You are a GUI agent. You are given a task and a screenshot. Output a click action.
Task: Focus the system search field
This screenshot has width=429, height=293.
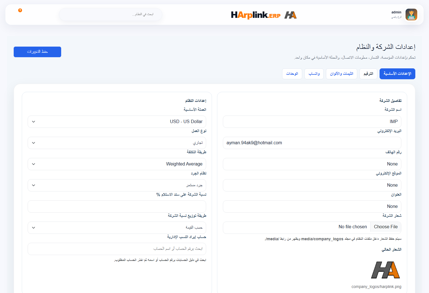tap(111, 15)
